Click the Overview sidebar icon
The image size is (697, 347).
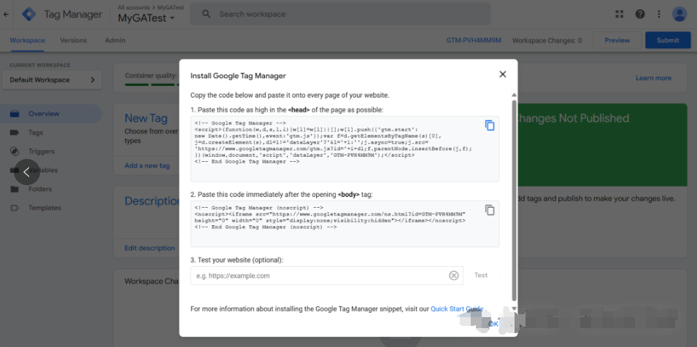15,114
